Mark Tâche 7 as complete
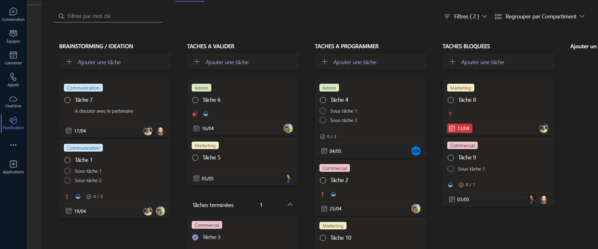The height and width of the screenshot is (249, 598). pyautogui.click(x=67, y=100)
